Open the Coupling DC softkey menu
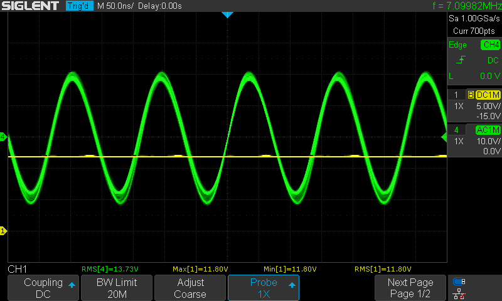 [43, 288]
